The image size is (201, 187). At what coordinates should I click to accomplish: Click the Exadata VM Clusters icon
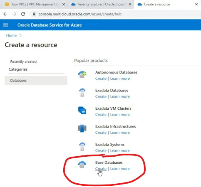click(82, 111)
